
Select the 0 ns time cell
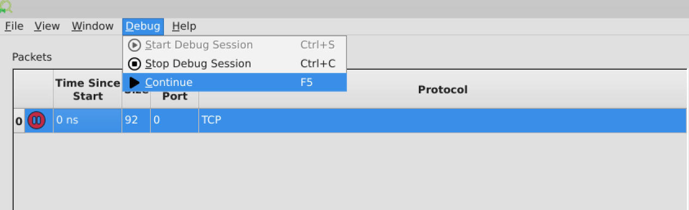pyautogui.click(x=88, y=120)
